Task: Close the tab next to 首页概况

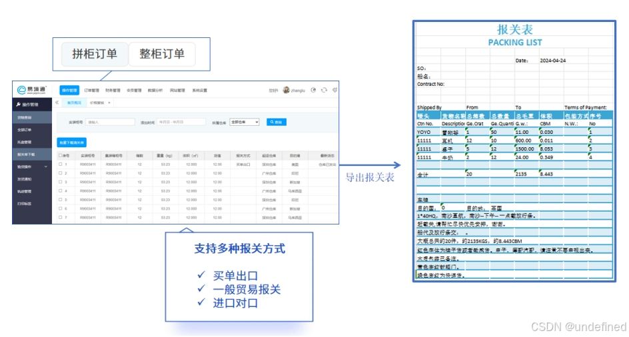Action: [x=109, y=103]
